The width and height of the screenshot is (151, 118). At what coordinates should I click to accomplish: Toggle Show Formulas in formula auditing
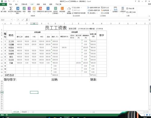point(105,8)
